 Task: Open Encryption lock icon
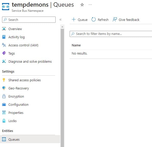click(4, 96)
